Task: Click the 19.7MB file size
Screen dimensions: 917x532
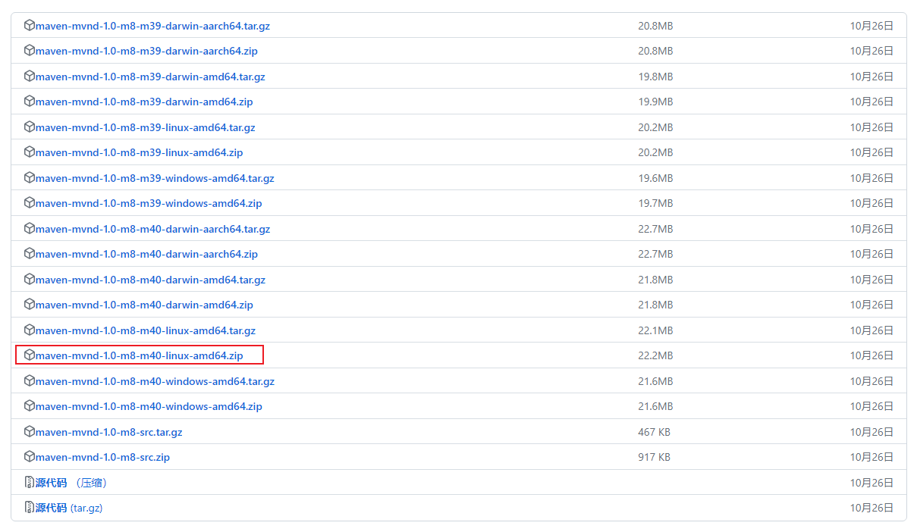Action: coord(655,203)
